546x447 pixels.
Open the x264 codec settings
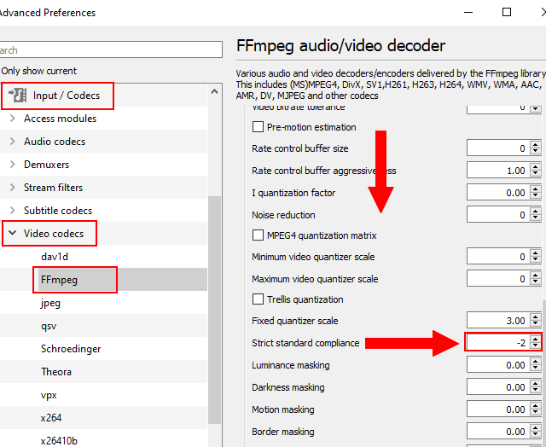tap(51, 418)
